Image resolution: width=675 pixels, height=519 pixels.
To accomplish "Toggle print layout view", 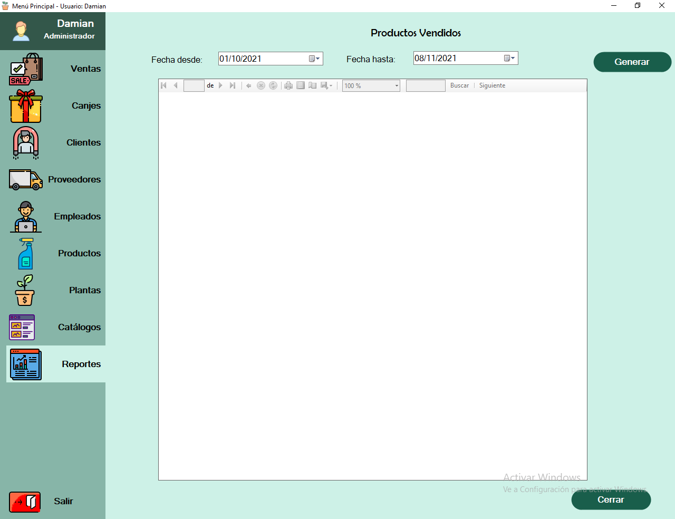I will coord(301,85).
